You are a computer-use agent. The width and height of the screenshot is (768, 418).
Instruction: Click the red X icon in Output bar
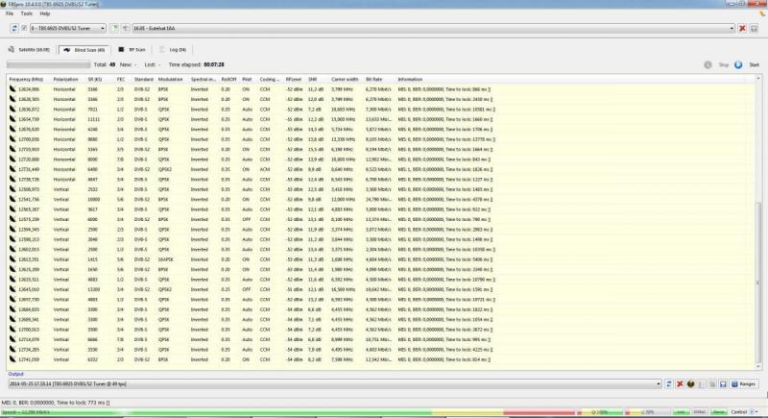[680, 383]
